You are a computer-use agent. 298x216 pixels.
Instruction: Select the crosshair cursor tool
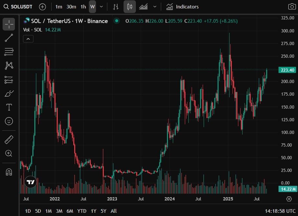(x=9, y=24)
